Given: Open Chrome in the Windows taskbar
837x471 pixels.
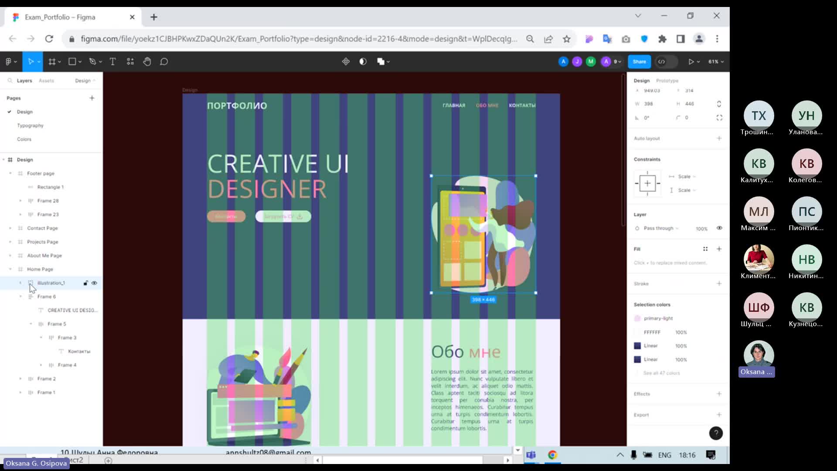Looking at the screenshot, I should (552, 455).
